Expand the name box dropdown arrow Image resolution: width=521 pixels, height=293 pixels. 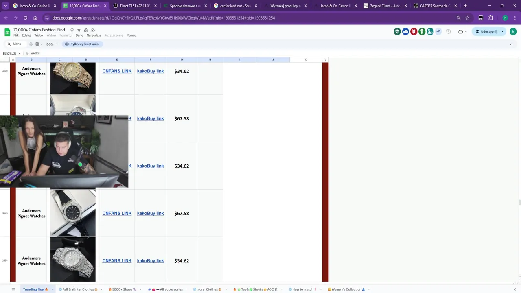tap(19, 53)
